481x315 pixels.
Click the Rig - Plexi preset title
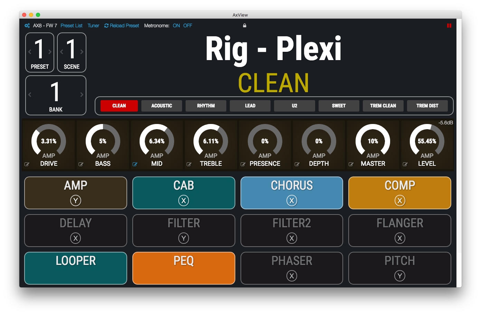tap(274, 49)
